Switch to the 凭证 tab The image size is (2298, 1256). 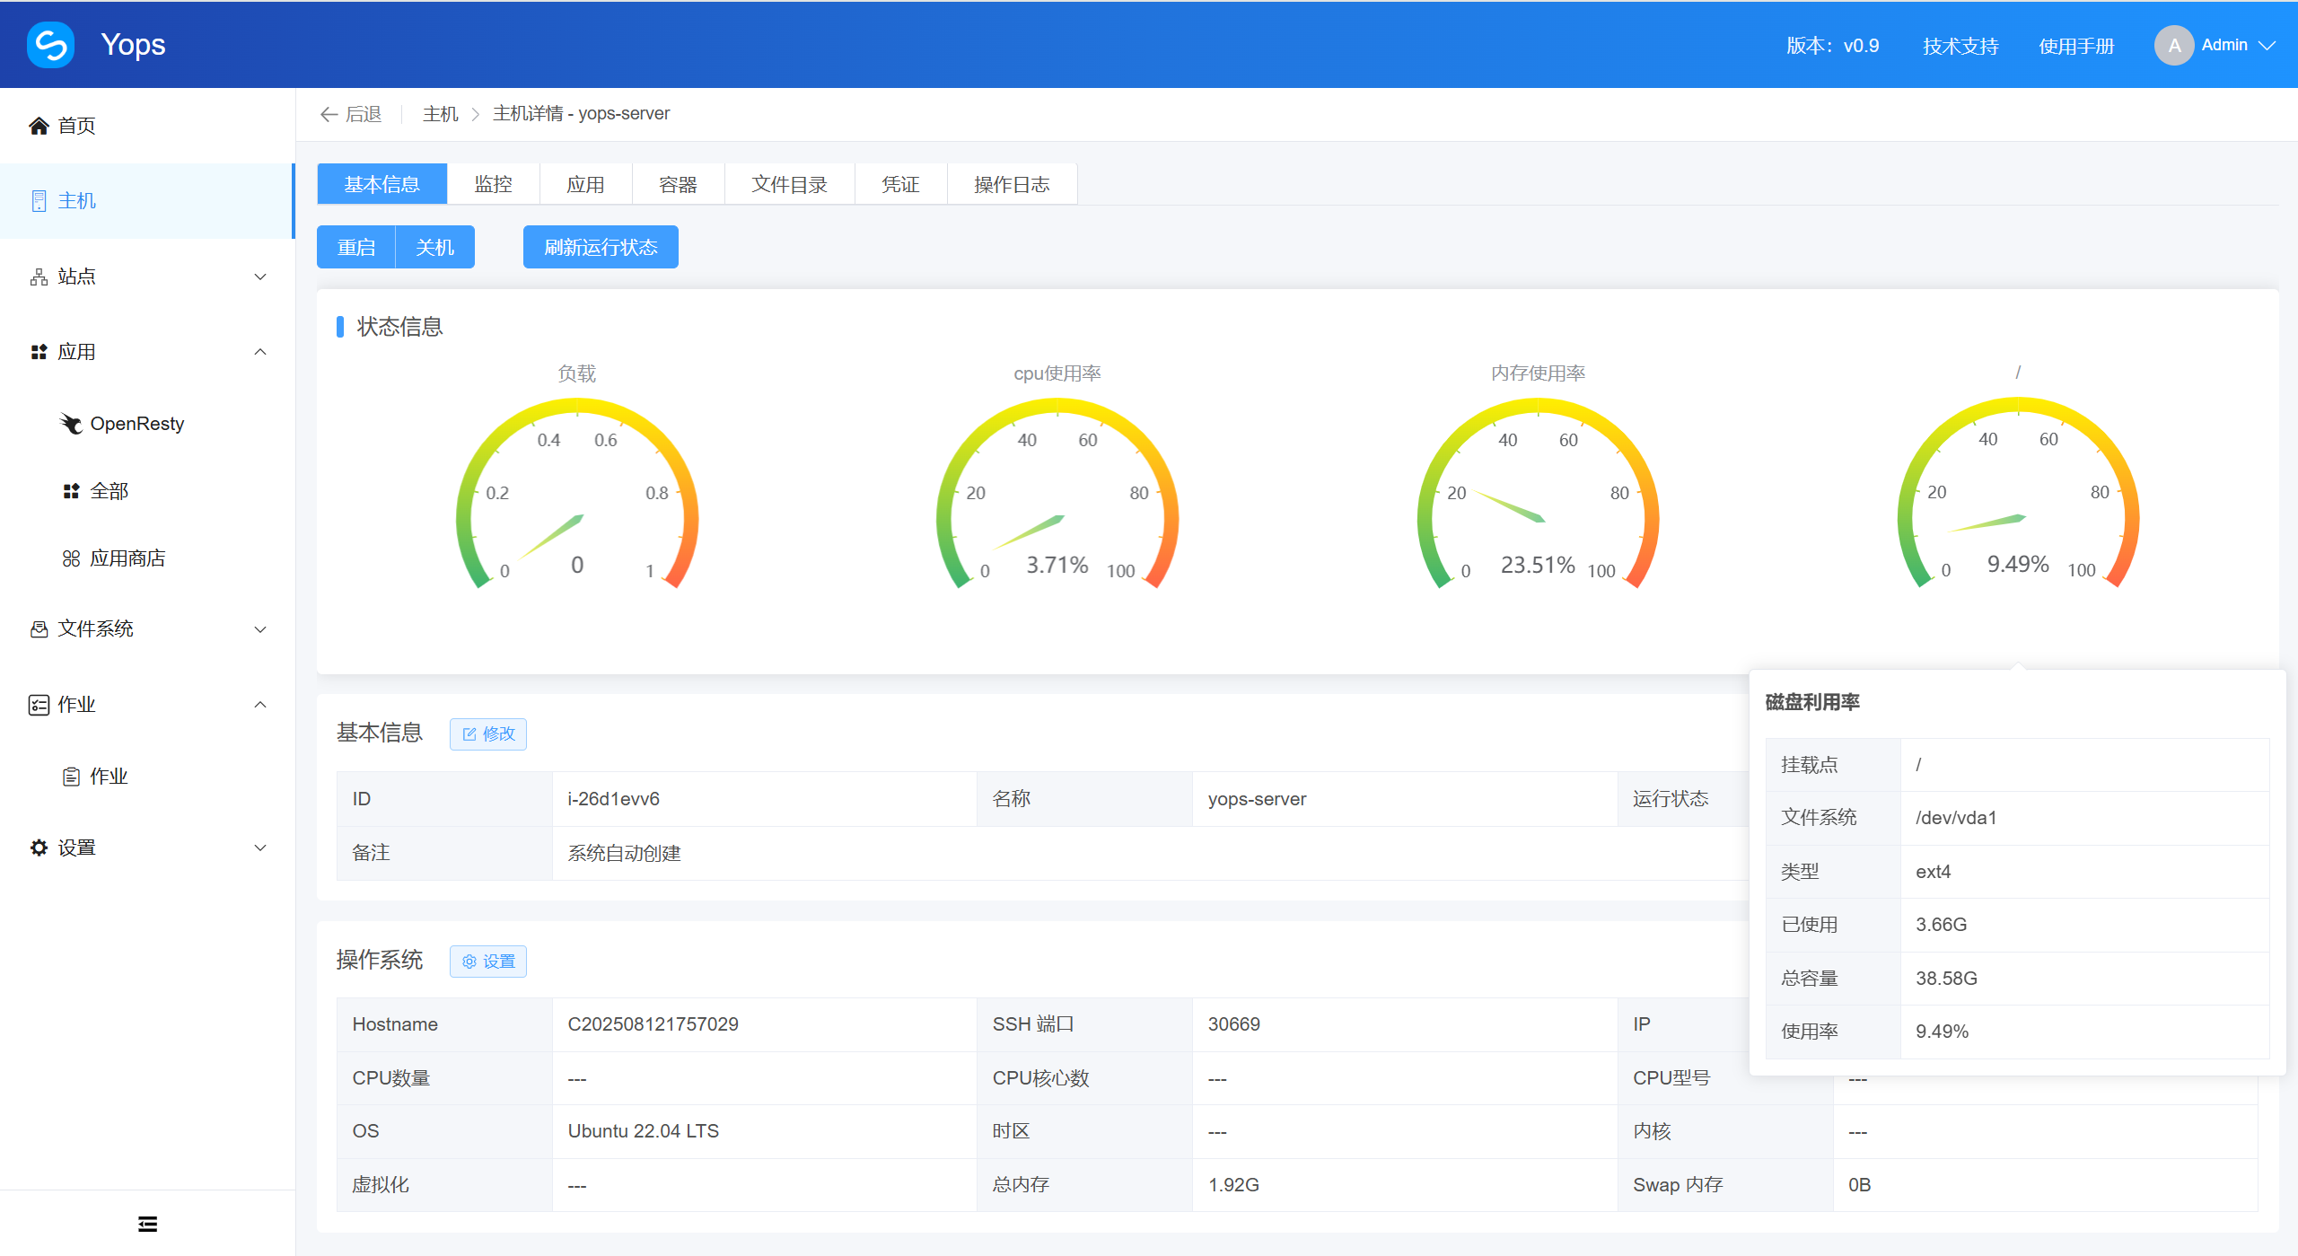[x=901, y=184]
